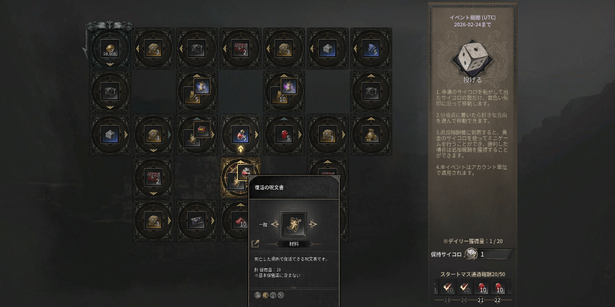Select the gold coin 10,000 start tile
The height and width of the screenshot is (307, 615).
point(110,49)
